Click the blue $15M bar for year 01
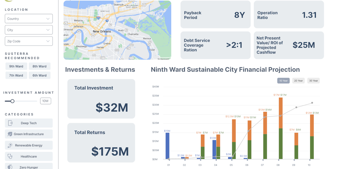The image size is (338, 169). click(167, 146)
